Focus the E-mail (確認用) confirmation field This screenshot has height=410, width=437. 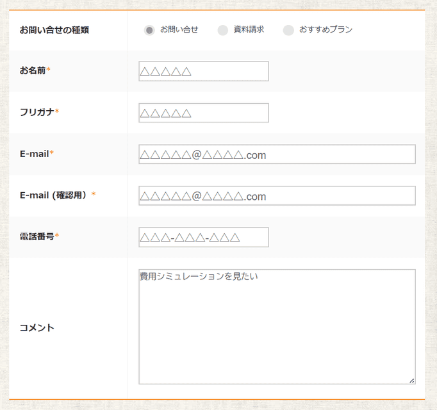[x=277, y=196]
